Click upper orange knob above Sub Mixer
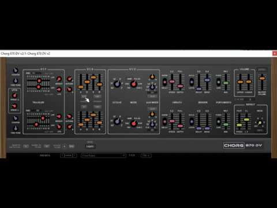Screen dimensions: 277x208 tap(152, 77)
